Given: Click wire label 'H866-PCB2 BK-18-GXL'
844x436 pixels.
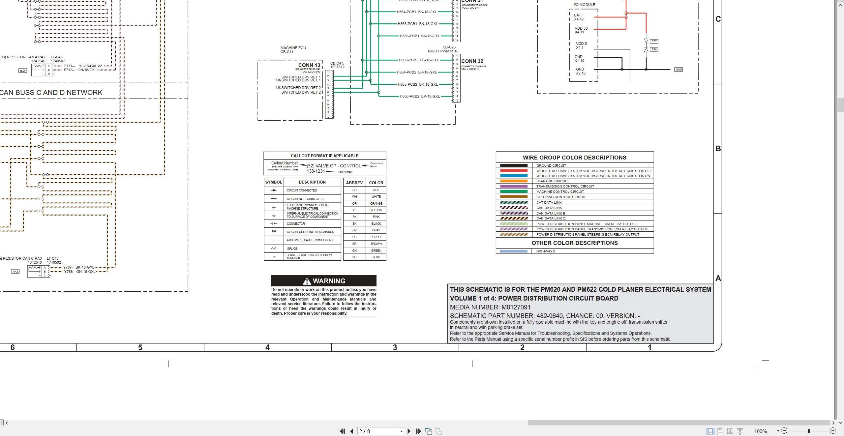Looking at the screenshot, I should click(x=420, y=96).
